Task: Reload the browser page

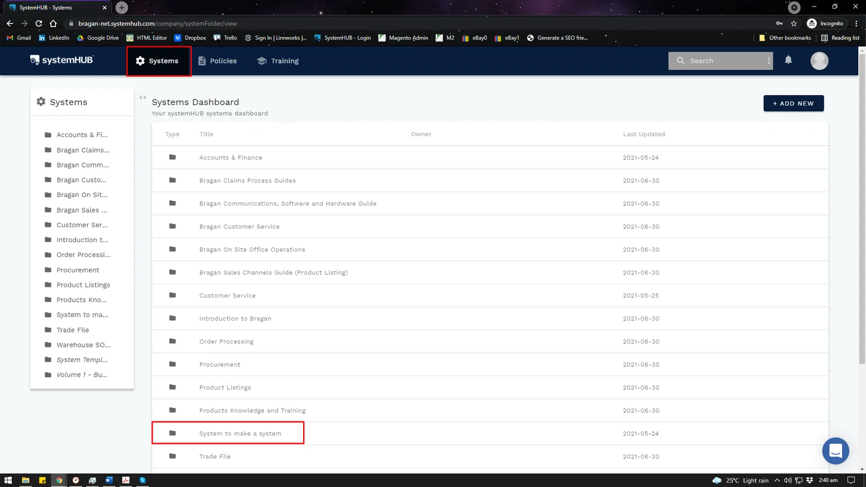Action: click(x=38, y=23)
